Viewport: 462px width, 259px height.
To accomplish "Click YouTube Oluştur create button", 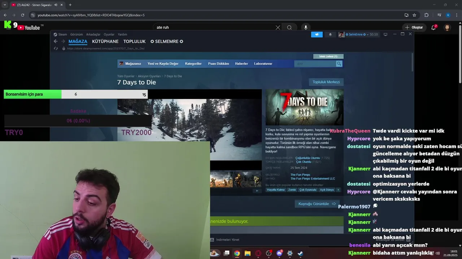I will 414,27.
